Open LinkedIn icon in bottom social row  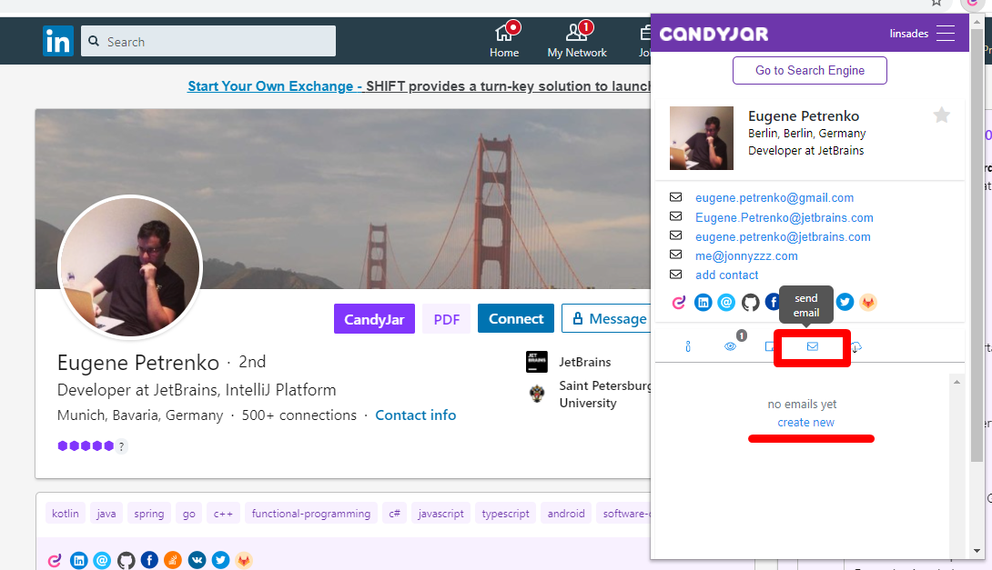click(79, 560)
